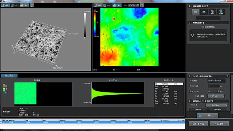Select the Sdr 38.487 parameter row
The width and height of the screenshot is (233, 131).
169,103
